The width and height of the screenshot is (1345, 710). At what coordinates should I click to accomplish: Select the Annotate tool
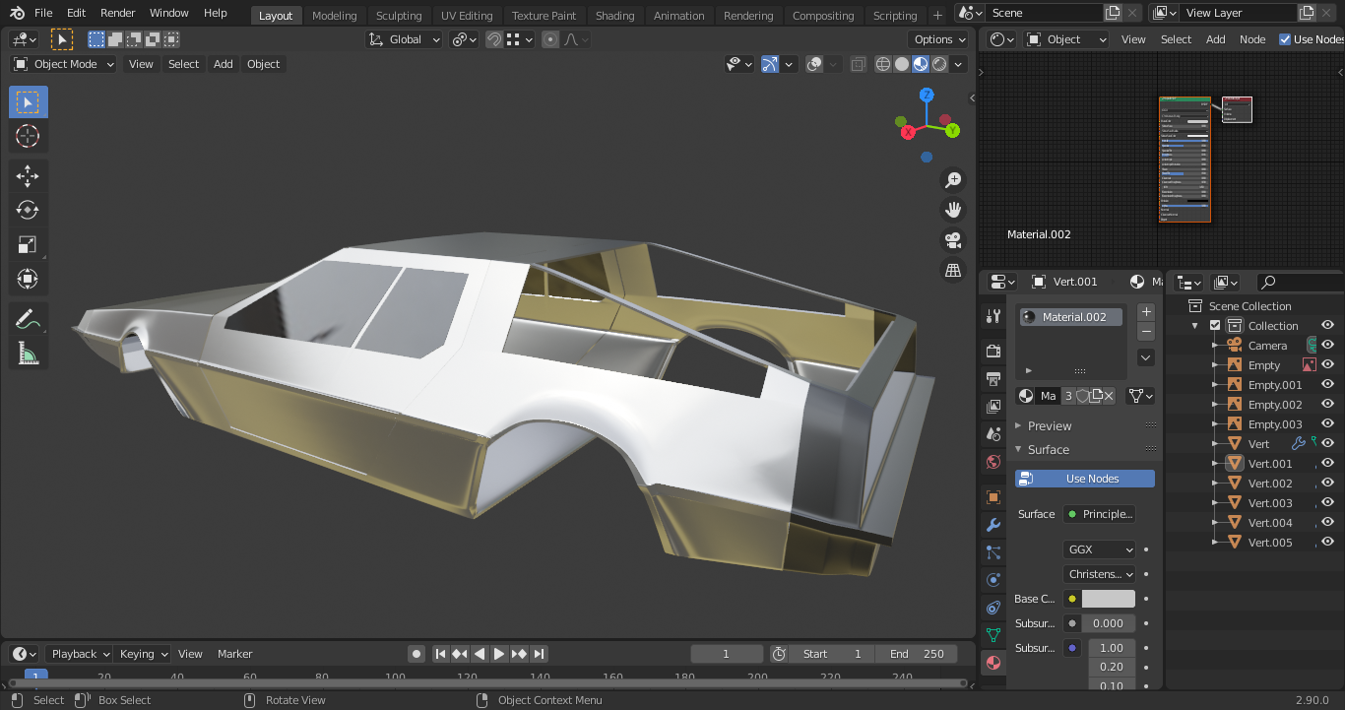(28, 319)
